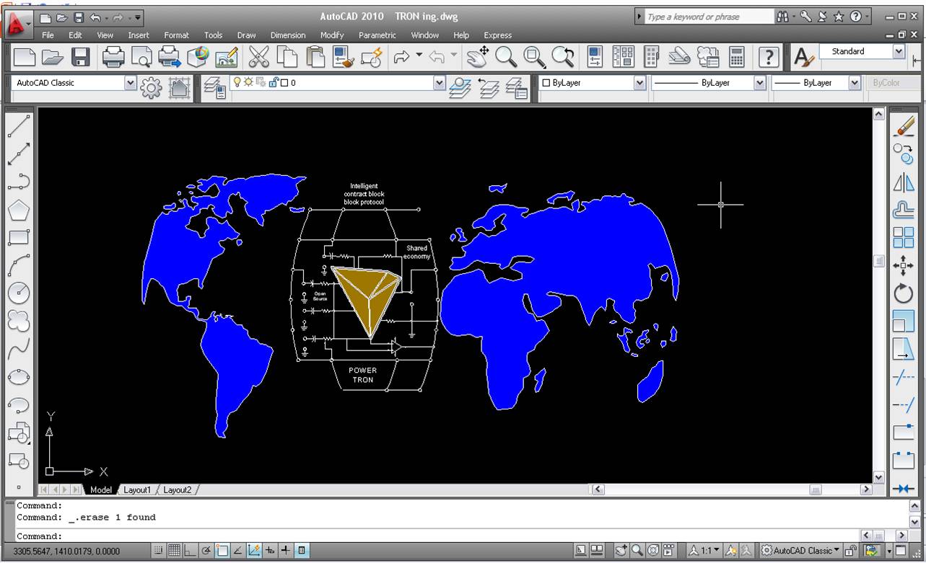
Task: Open the Layer Properties Manager
Action: [x=215, y=88]
